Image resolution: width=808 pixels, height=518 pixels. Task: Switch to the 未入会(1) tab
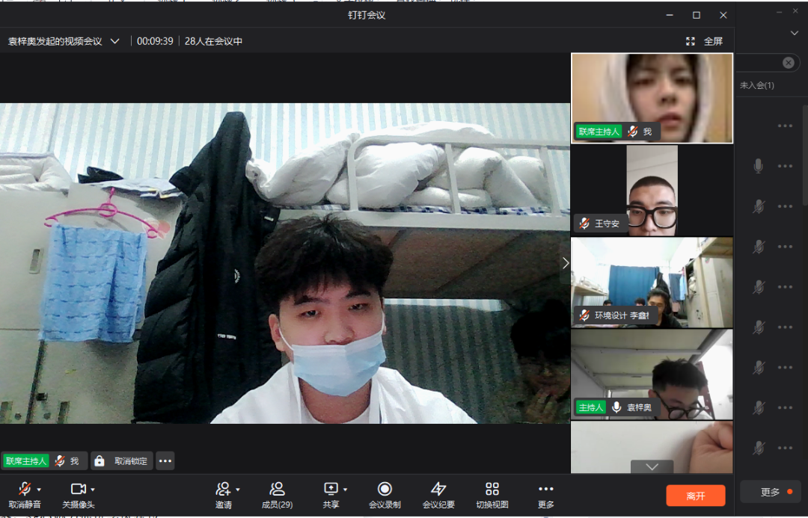pyautogui.click(x=757, y=85)
